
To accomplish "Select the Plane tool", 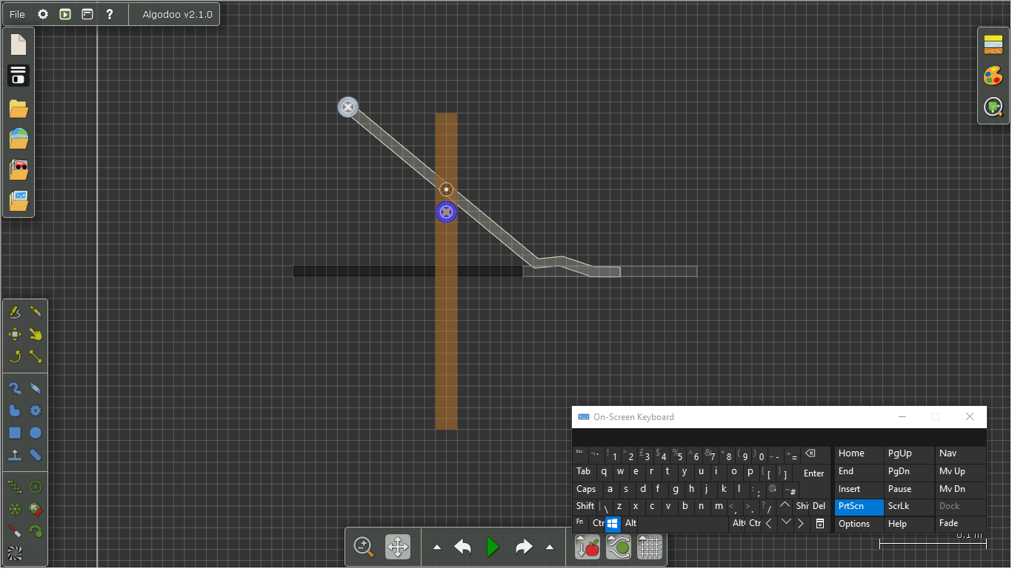I will (15, 455).
